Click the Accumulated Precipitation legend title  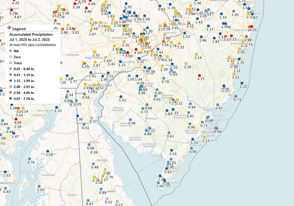[x=31, y=34]
